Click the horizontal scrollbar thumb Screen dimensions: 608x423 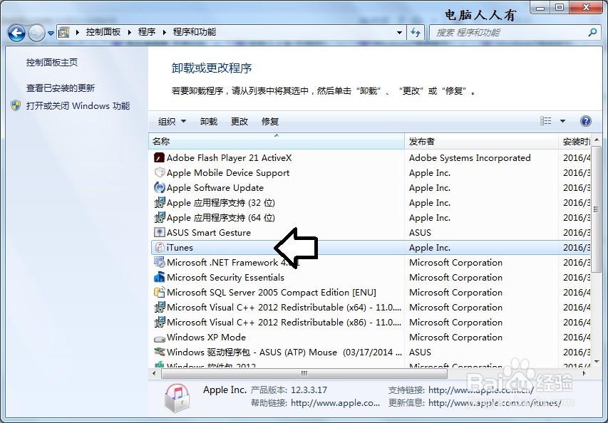304,373
